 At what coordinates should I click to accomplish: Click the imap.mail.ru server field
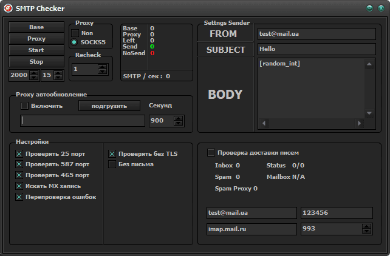251,229
